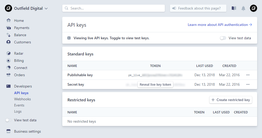Click Feedback about this page button
Viewport: 262px width, 138px height.
(x=198, y=8)
